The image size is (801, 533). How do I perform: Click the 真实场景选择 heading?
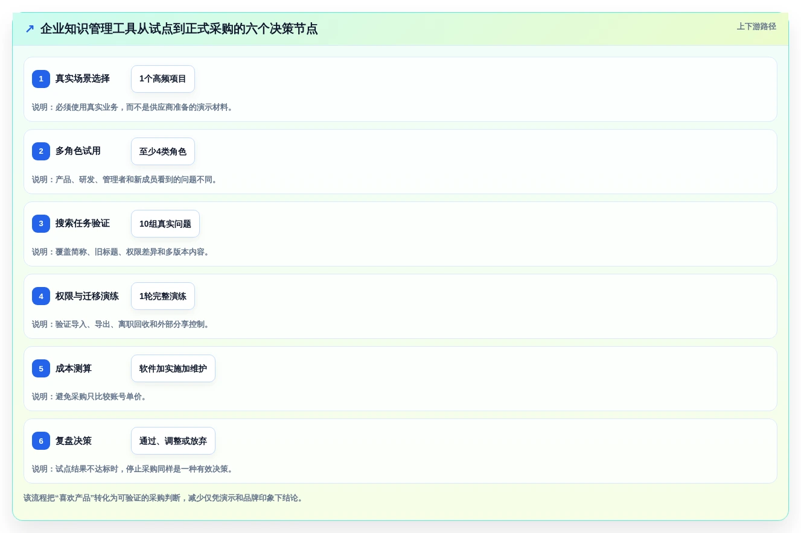pyautogui.click(x=83, y=79)
